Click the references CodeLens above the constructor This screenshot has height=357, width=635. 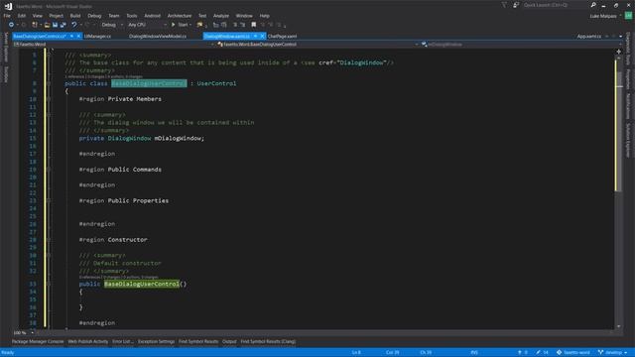pos(118,278)
